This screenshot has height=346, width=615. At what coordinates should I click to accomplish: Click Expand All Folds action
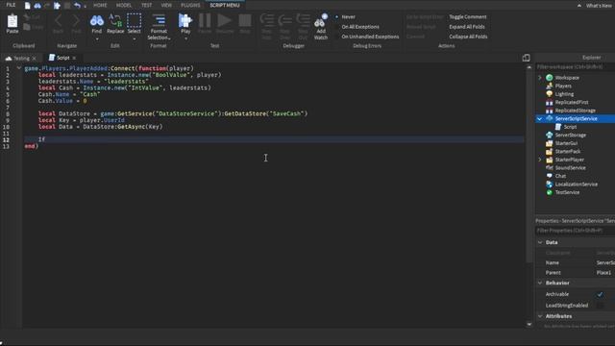coord(467,27)
